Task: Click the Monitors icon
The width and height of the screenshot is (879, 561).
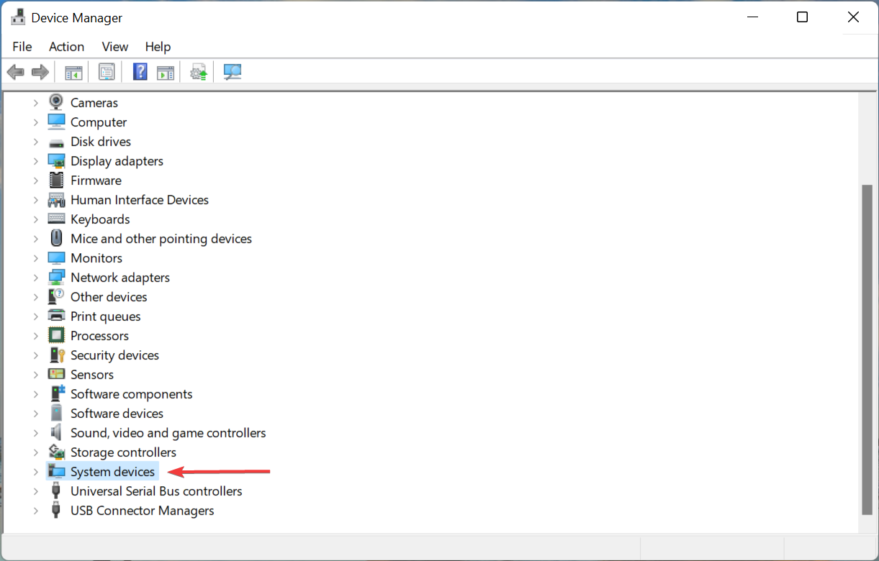Action: coord(56,257)
